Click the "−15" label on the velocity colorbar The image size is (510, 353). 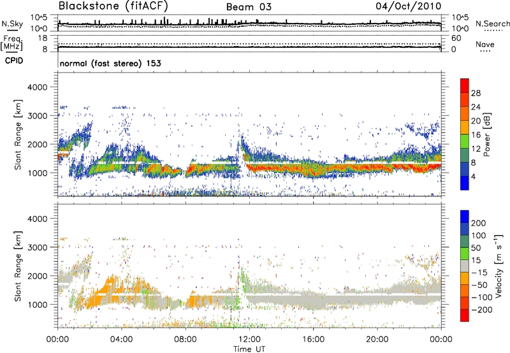click(479, 272)
